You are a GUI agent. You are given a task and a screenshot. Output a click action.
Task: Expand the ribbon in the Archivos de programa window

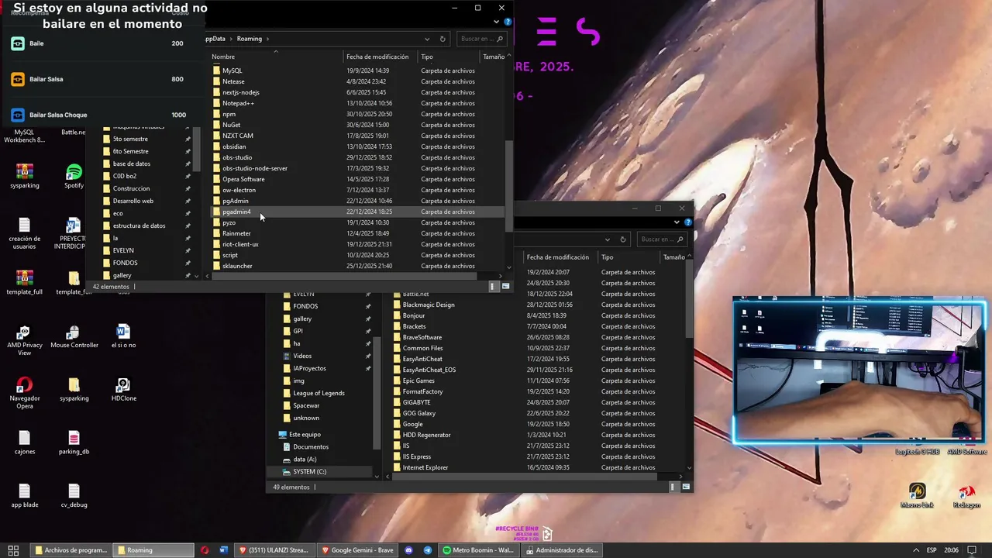click(x=677, y=222)
